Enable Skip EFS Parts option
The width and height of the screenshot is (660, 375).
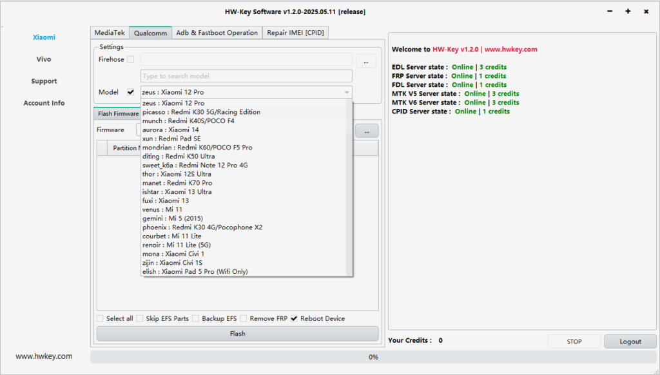(140, 318)
